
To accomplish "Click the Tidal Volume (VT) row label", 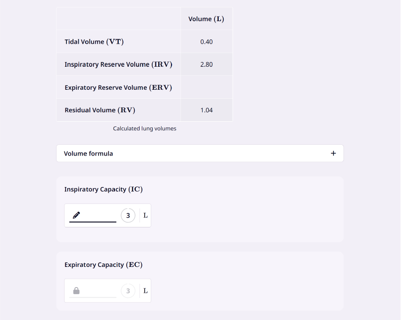I will [x=94, y=41].
